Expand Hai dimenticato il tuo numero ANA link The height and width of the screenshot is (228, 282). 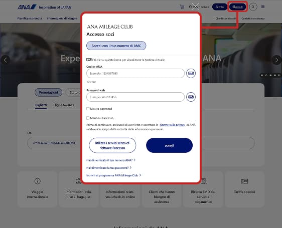(x=111, y=160)
